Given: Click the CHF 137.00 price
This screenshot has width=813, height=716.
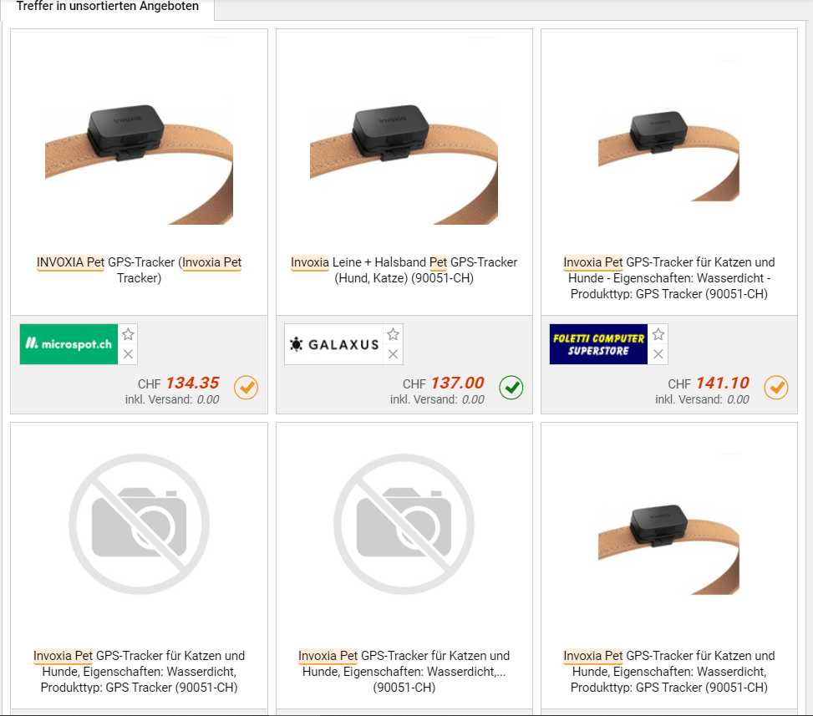Looking at the screenshot, I should 444,383.
